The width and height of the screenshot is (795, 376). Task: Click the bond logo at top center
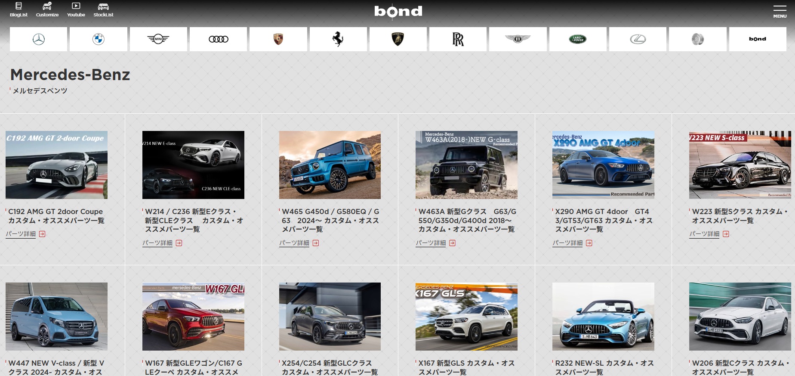398,11
